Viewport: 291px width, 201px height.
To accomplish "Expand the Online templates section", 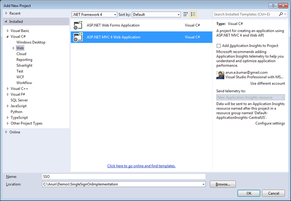I will [x=6, y=132].
